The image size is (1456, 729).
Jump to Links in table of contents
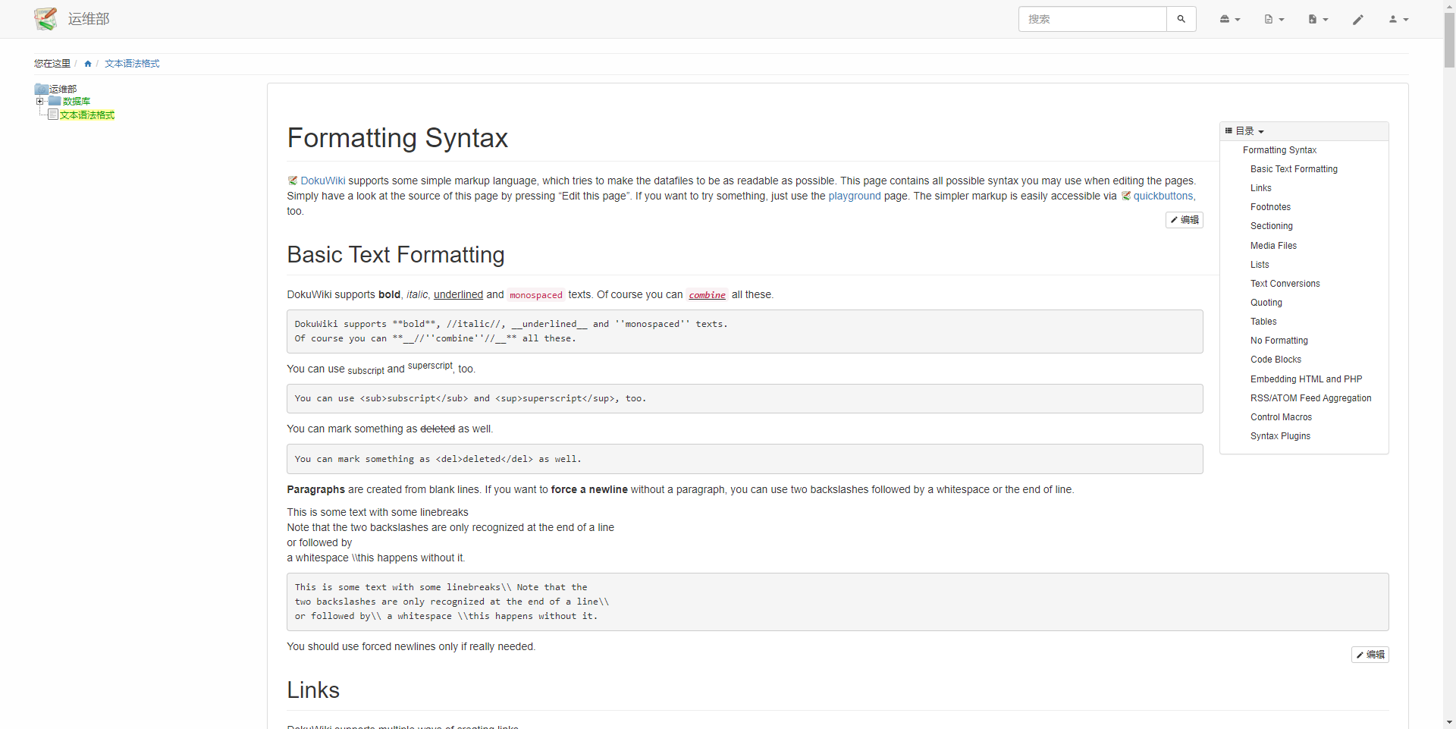pos(1260,188)
